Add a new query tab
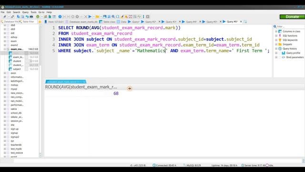The height and width of the screenshot is (172, 305). click(x=245, y=21)
